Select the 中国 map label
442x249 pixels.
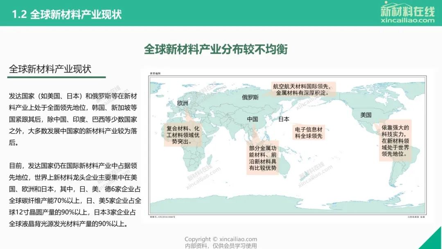coord(253,119)
